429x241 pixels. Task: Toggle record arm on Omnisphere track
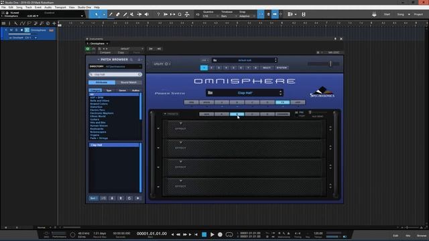point(21,30)
